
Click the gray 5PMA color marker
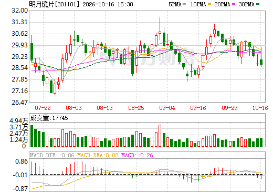coord(184,4)
